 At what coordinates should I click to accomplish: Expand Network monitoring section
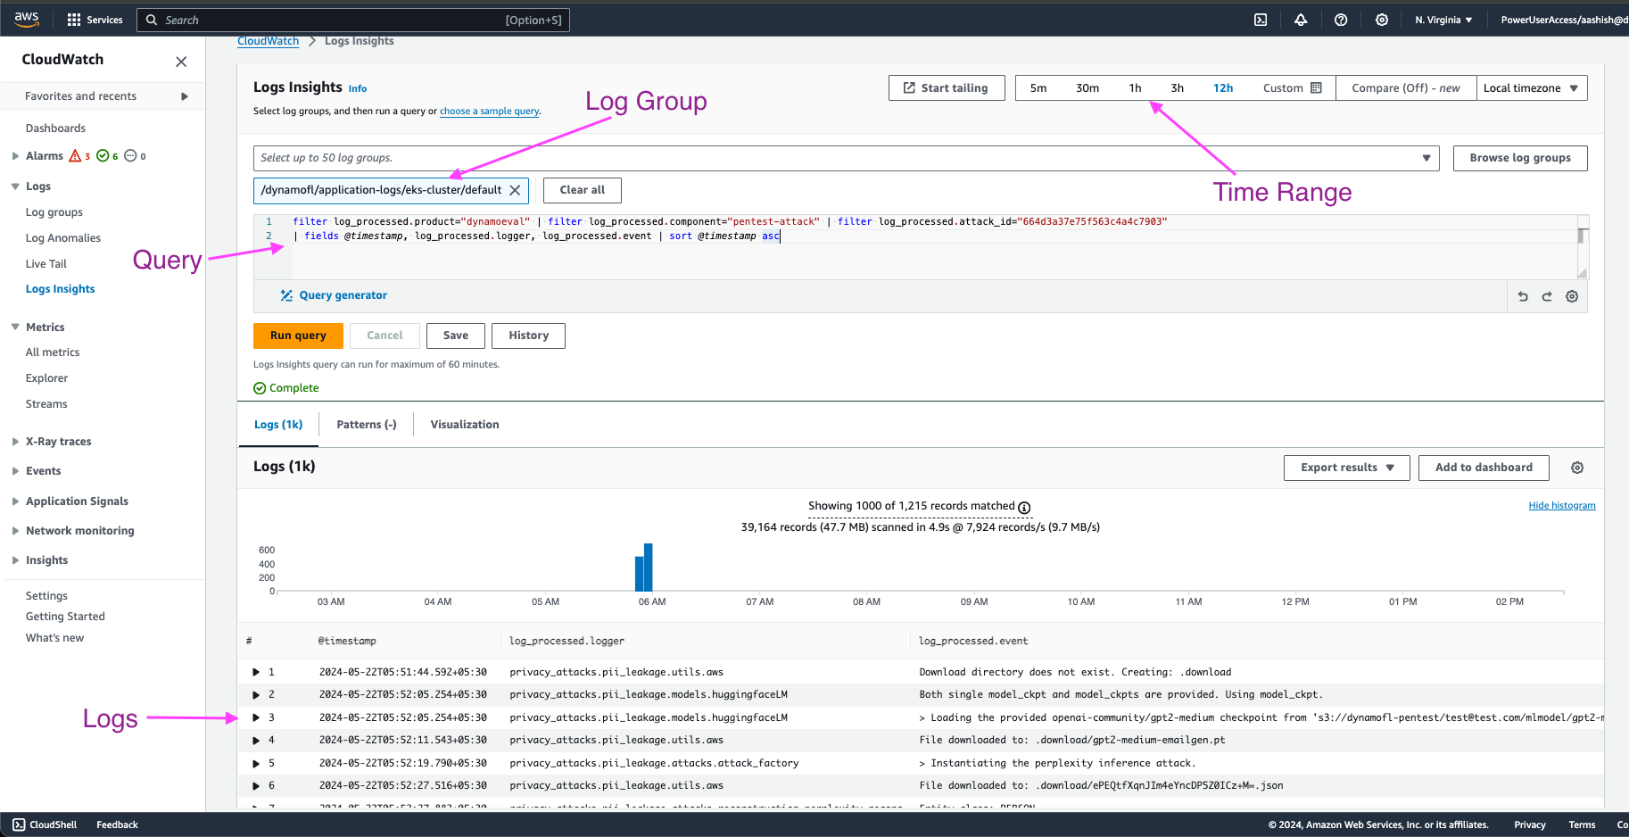click(x=15, y=531)
